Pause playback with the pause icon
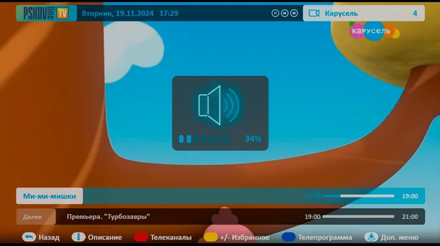440x246 pixels. point(275,13)
